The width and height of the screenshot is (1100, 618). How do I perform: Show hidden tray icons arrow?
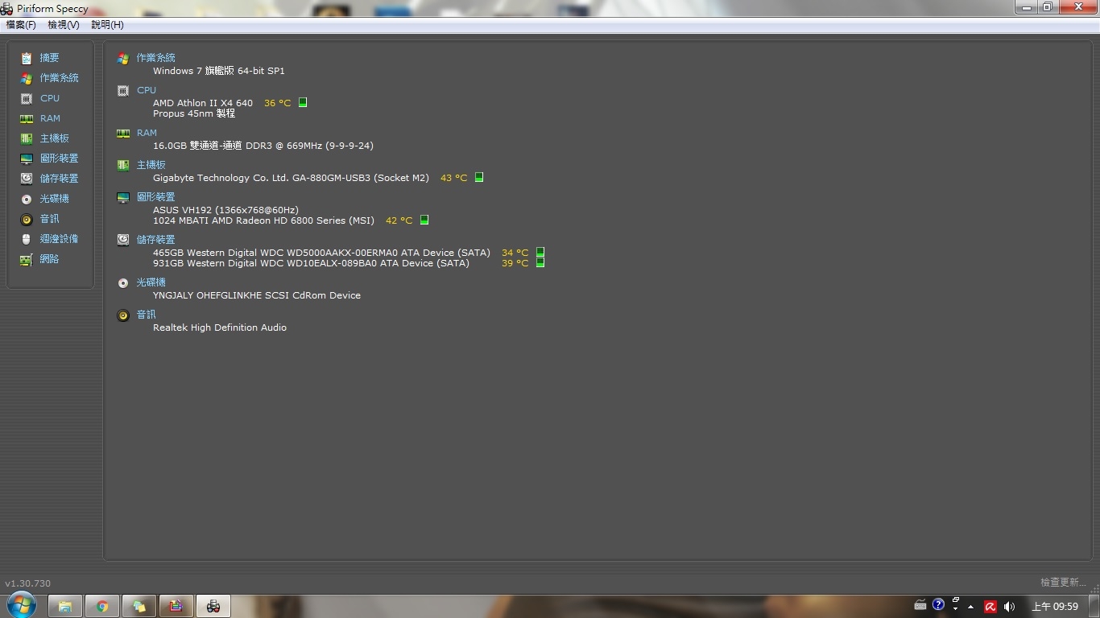tap(971, 607)
